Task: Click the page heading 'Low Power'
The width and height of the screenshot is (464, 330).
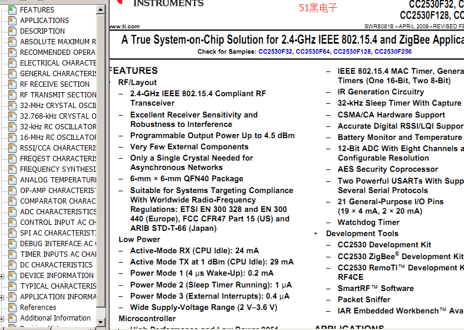Action: click(x=139, y=239)
